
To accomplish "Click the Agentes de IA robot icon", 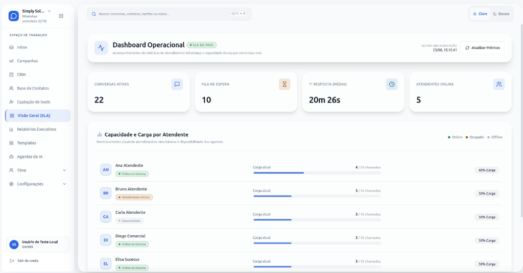I will (11, 157).
